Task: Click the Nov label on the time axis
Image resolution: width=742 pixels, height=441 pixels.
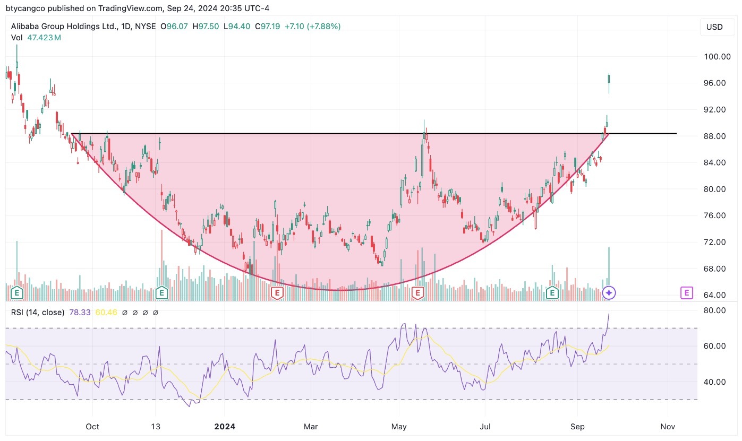Action: (x=668, y=427)
